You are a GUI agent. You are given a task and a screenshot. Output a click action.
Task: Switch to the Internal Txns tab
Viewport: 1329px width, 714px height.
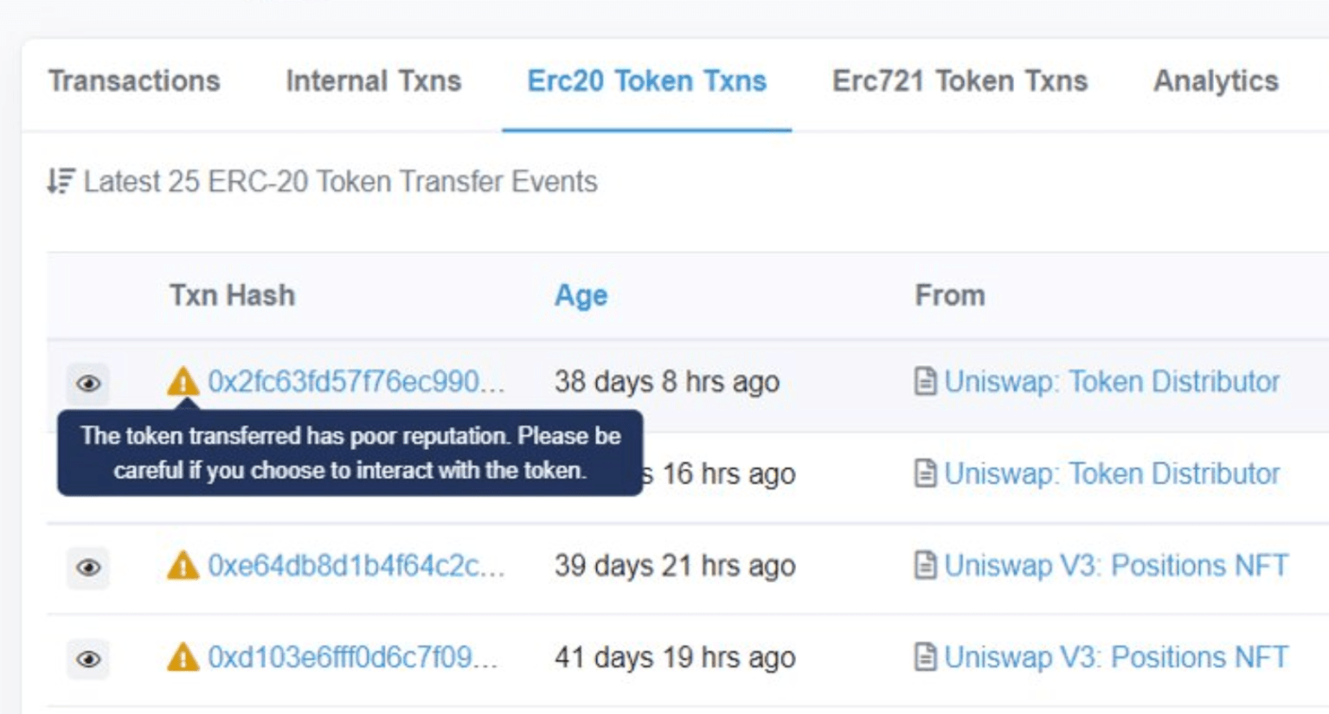coord(373,80)
